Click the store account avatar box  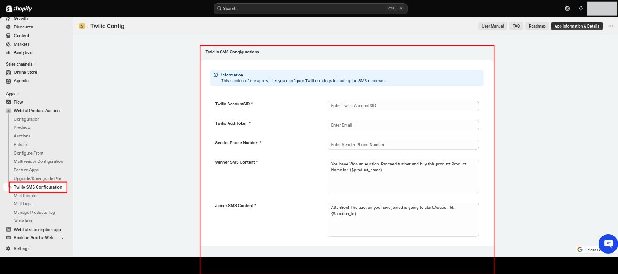(602, 9)
